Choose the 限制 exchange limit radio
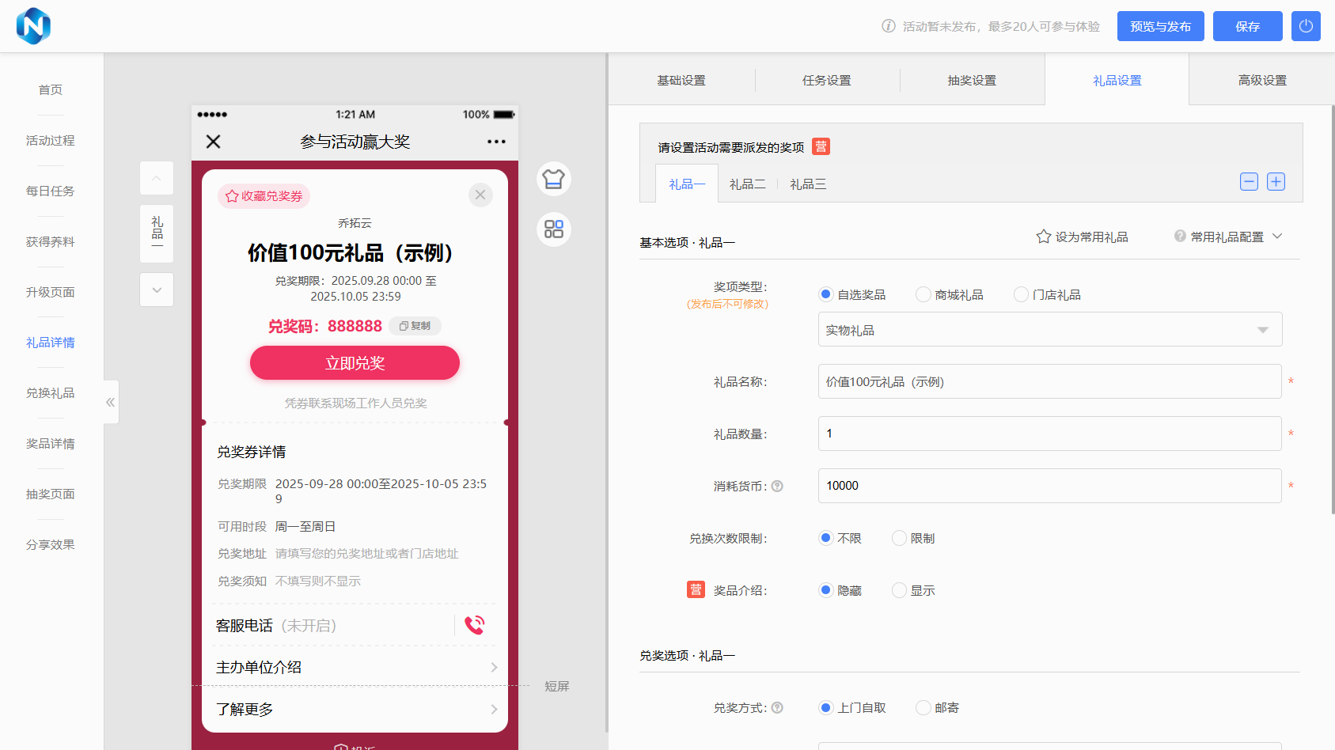Viewport: 1335px width, 750px height. [x=899, y=538]
